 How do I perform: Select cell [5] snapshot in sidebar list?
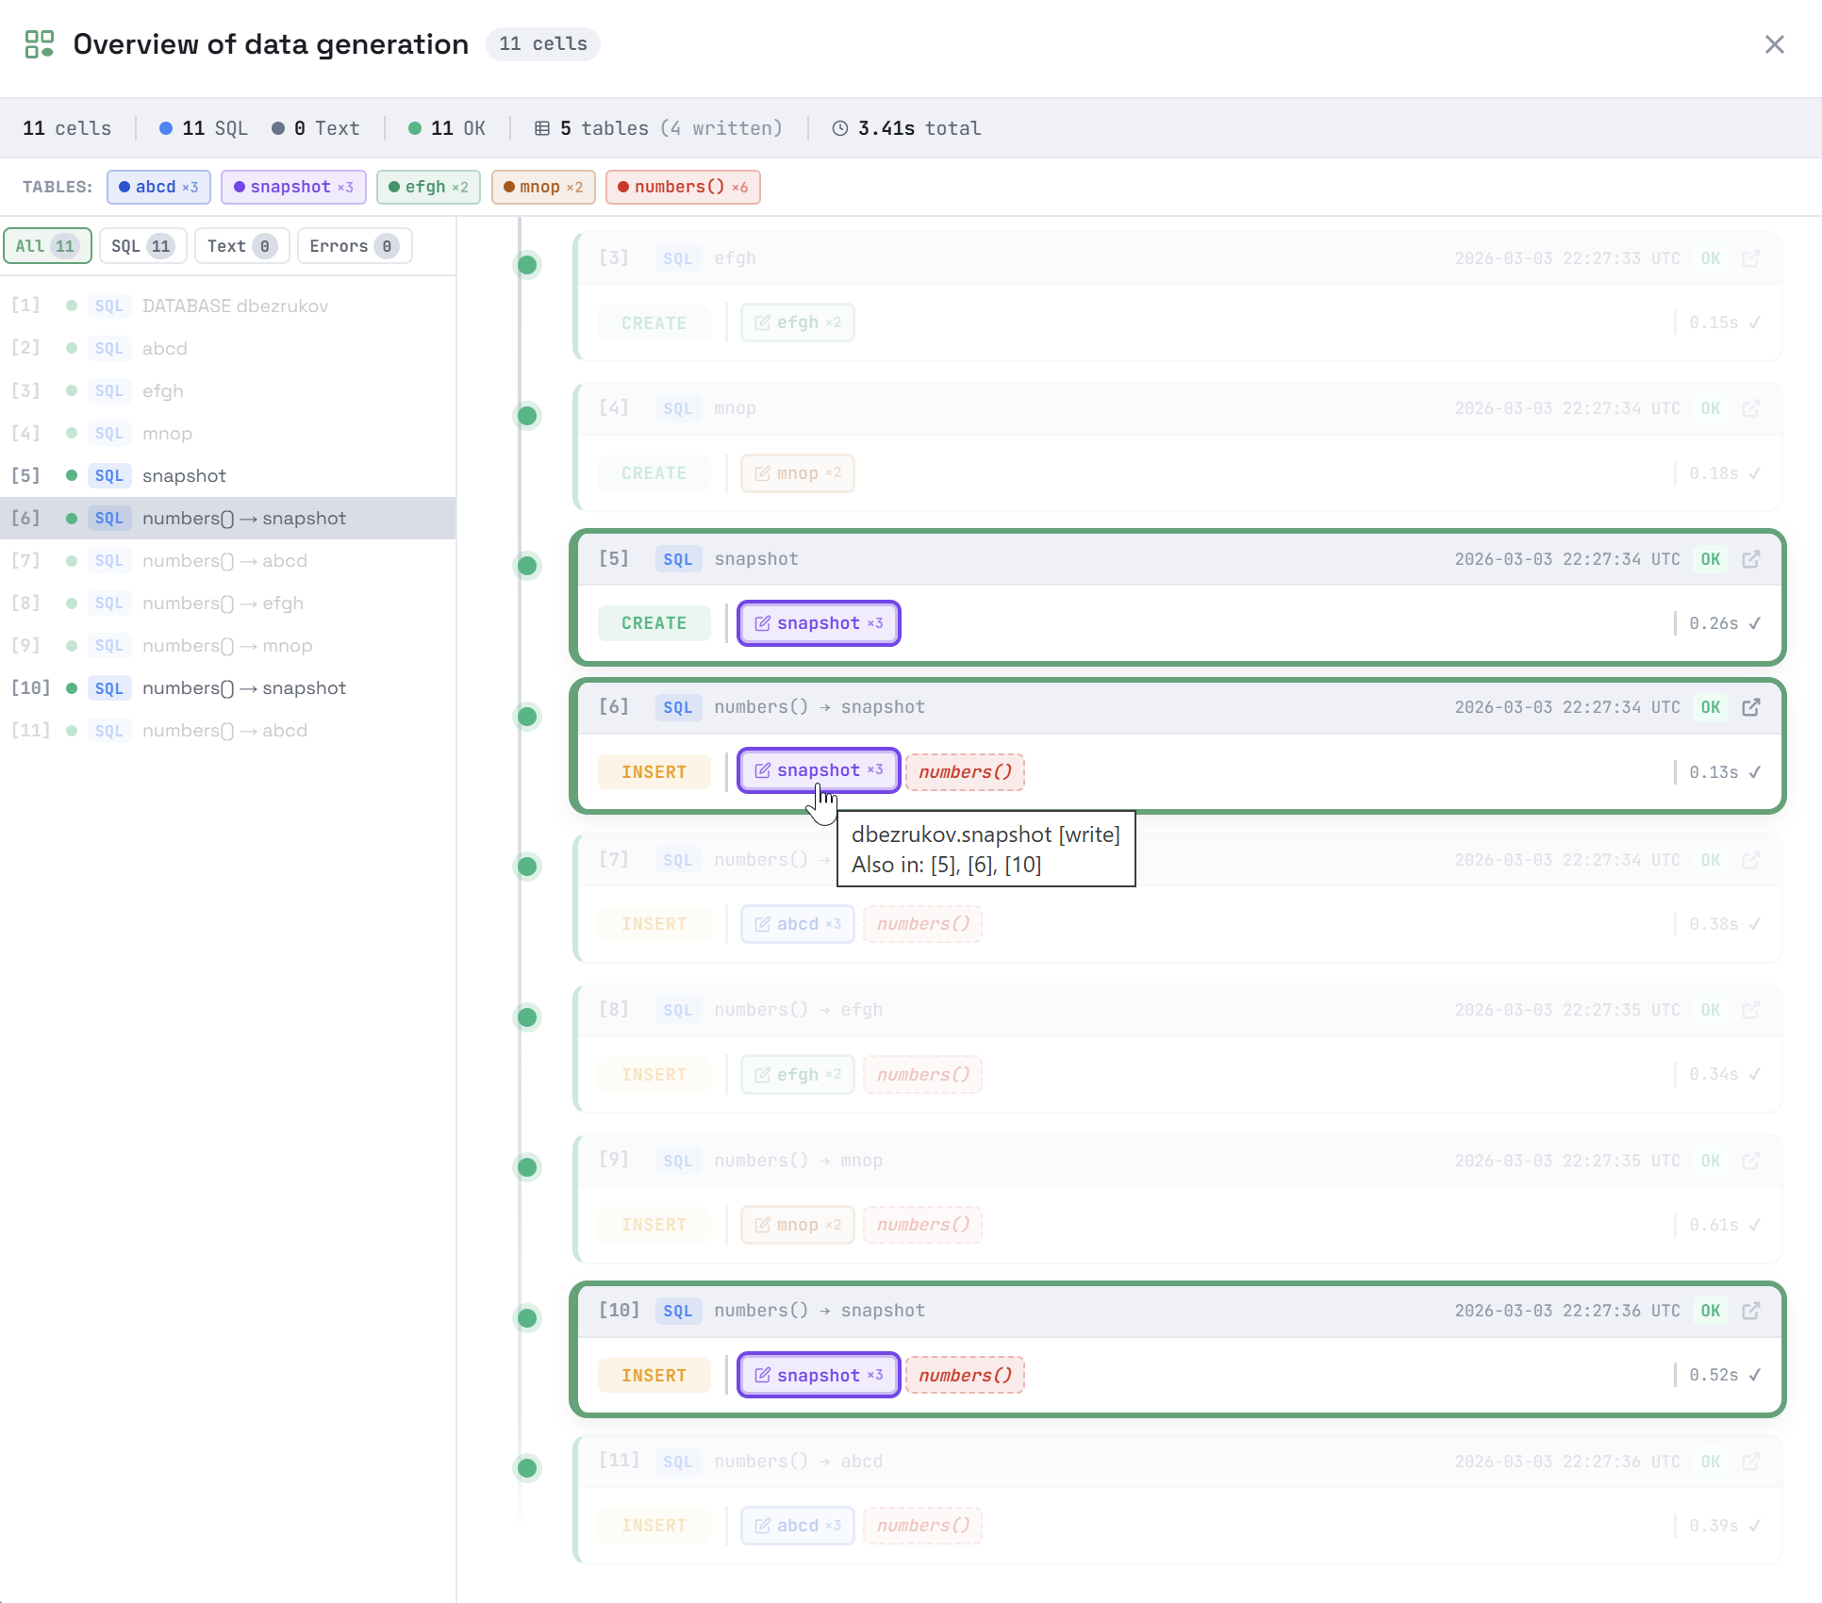(228, 475)
